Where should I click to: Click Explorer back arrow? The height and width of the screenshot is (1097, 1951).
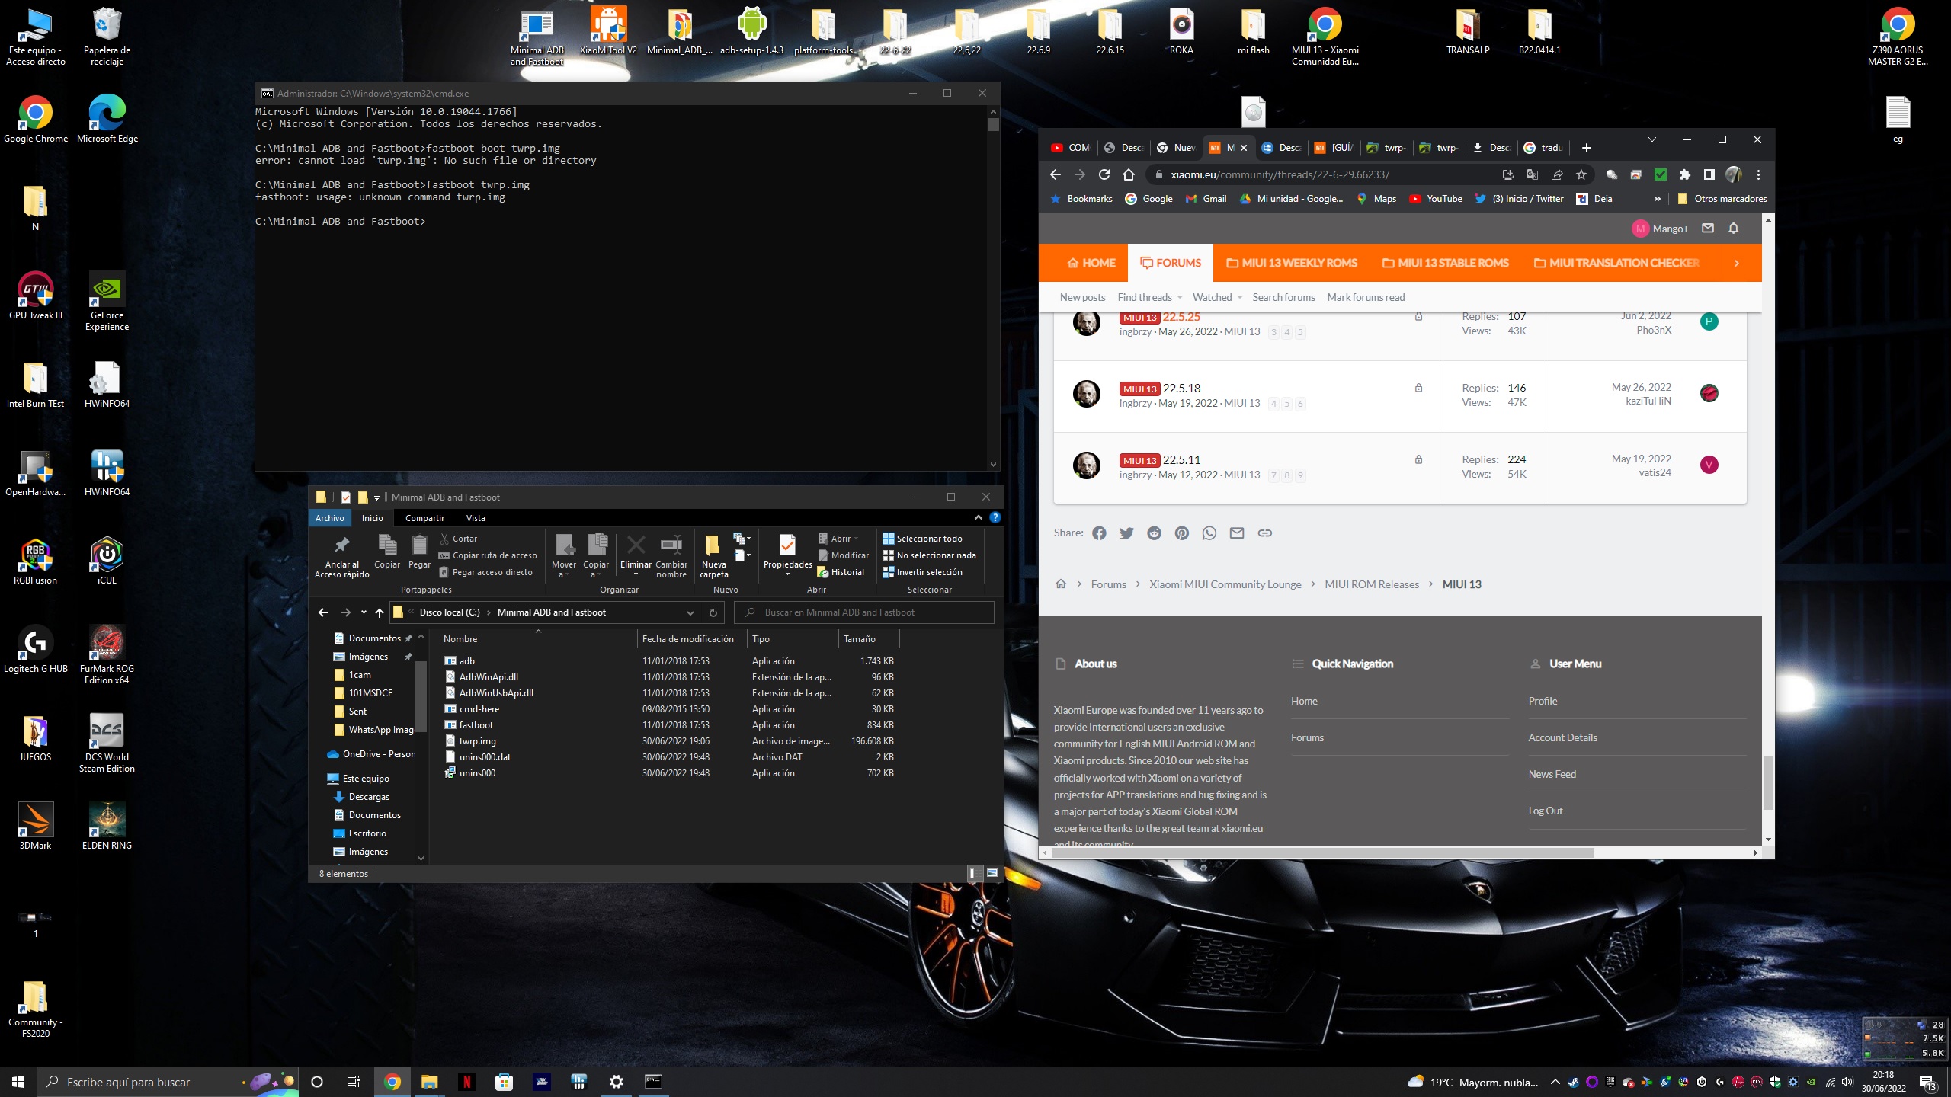click(323, 612)
